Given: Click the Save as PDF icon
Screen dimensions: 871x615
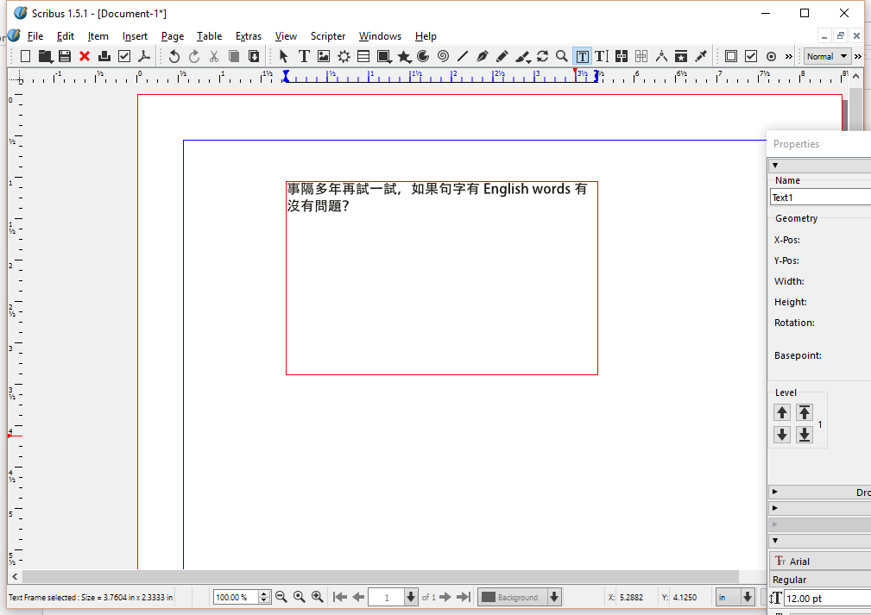Looking at the screenshot, I should pyautogui.click(x=144, y=56).
